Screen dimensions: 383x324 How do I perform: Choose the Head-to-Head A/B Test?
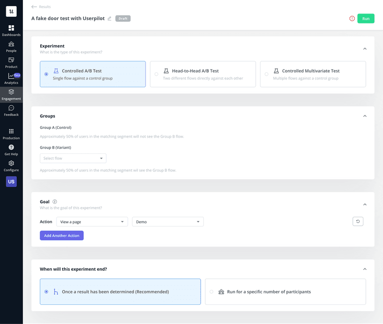tap(203, 74)
